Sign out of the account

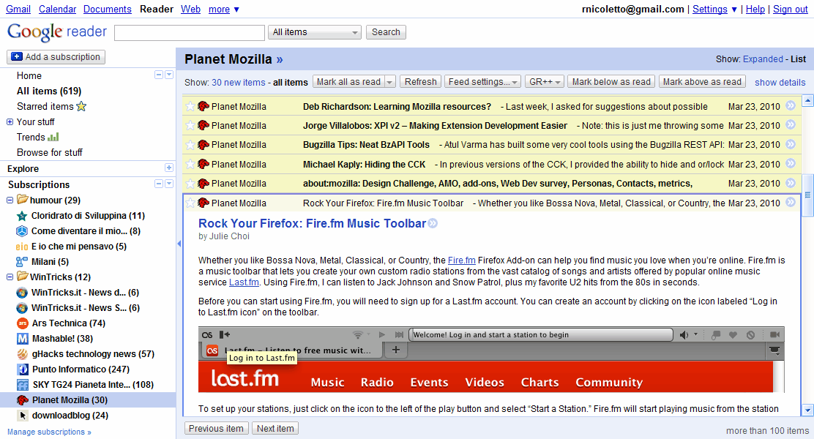[790, 10]
